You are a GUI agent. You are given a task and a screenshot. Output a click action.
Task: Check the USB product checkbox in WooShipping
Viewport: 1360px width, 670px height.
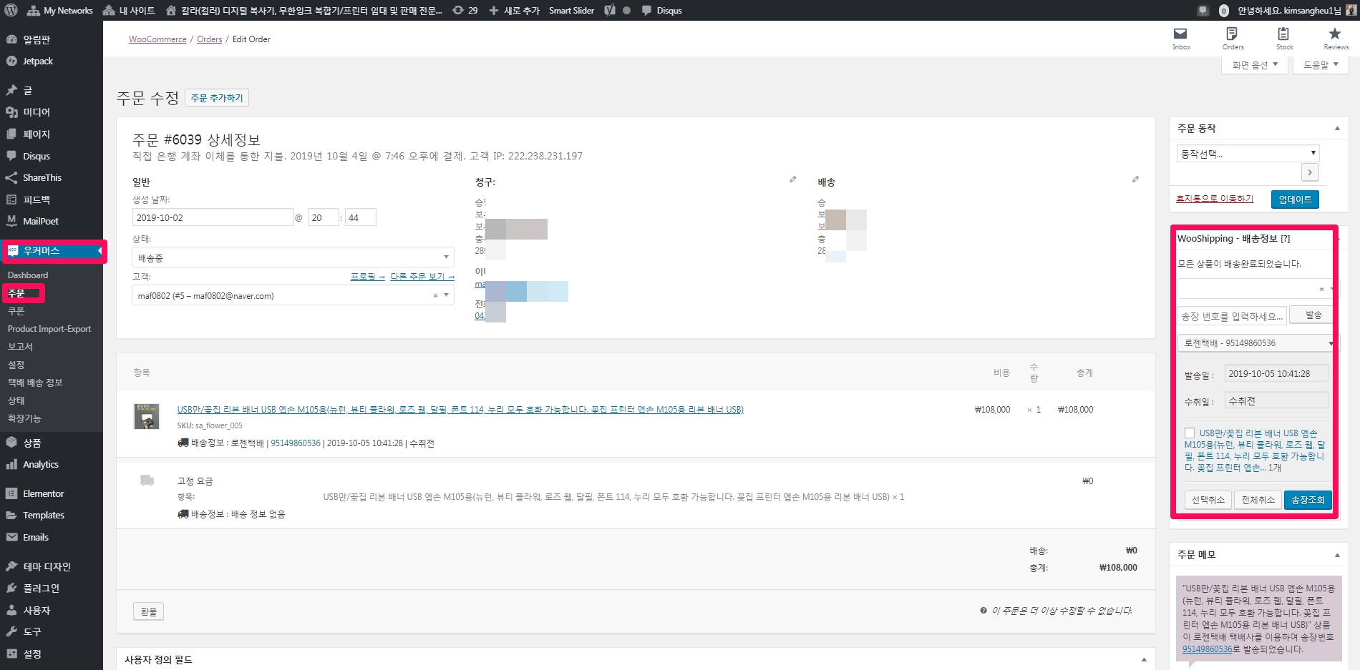click(x=1190, y=433)
